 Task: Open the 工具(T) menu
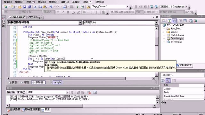[76, 2]
